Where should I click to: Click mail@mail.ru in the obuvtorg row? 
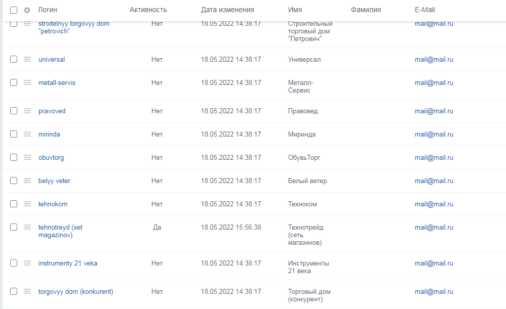pyautogui.click(x=434, y=157)
